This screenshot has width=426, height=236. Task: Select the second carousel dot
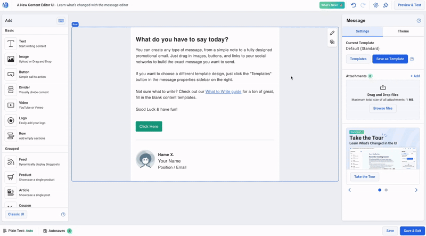point(386,190)
